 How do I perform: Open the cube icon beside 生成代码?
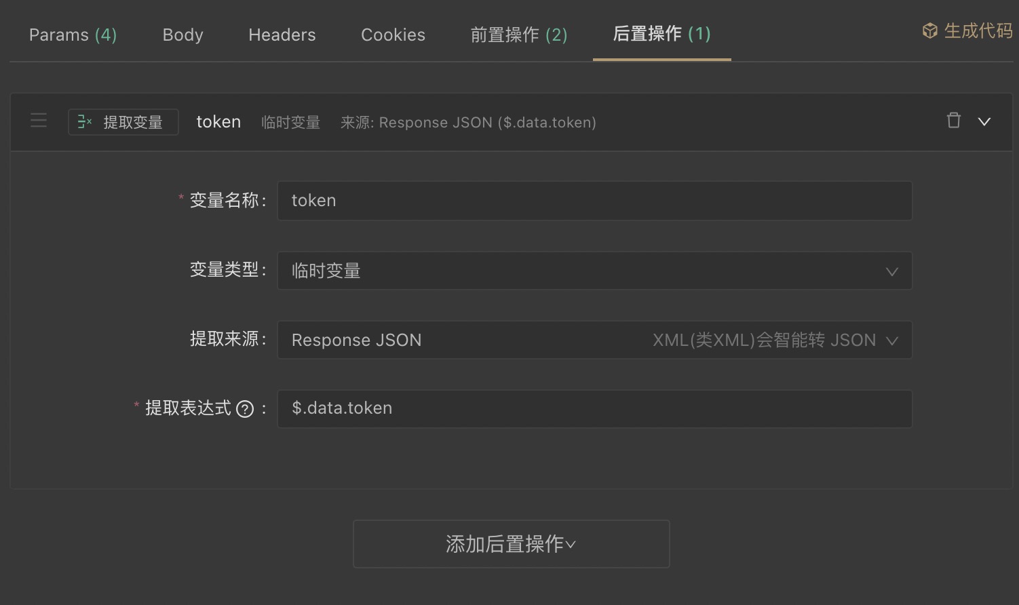click(929, 31)
